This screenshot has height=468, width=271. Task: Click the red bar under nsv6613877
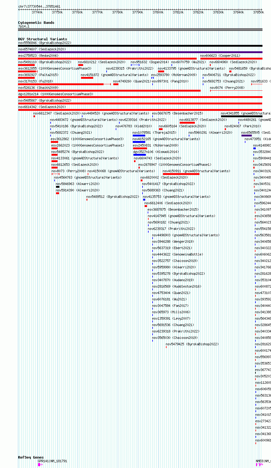187,123
